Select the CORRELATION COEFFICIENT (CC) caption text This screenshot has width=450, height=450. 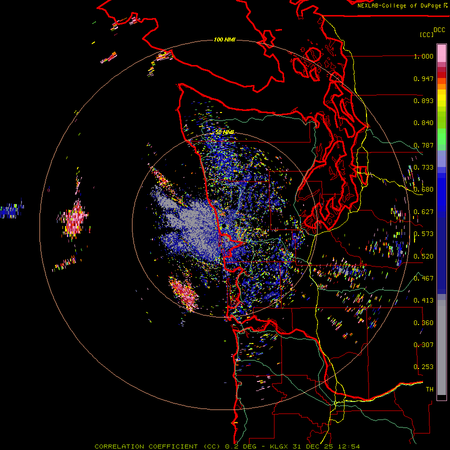pyautogui.click(x=157, y=446)
